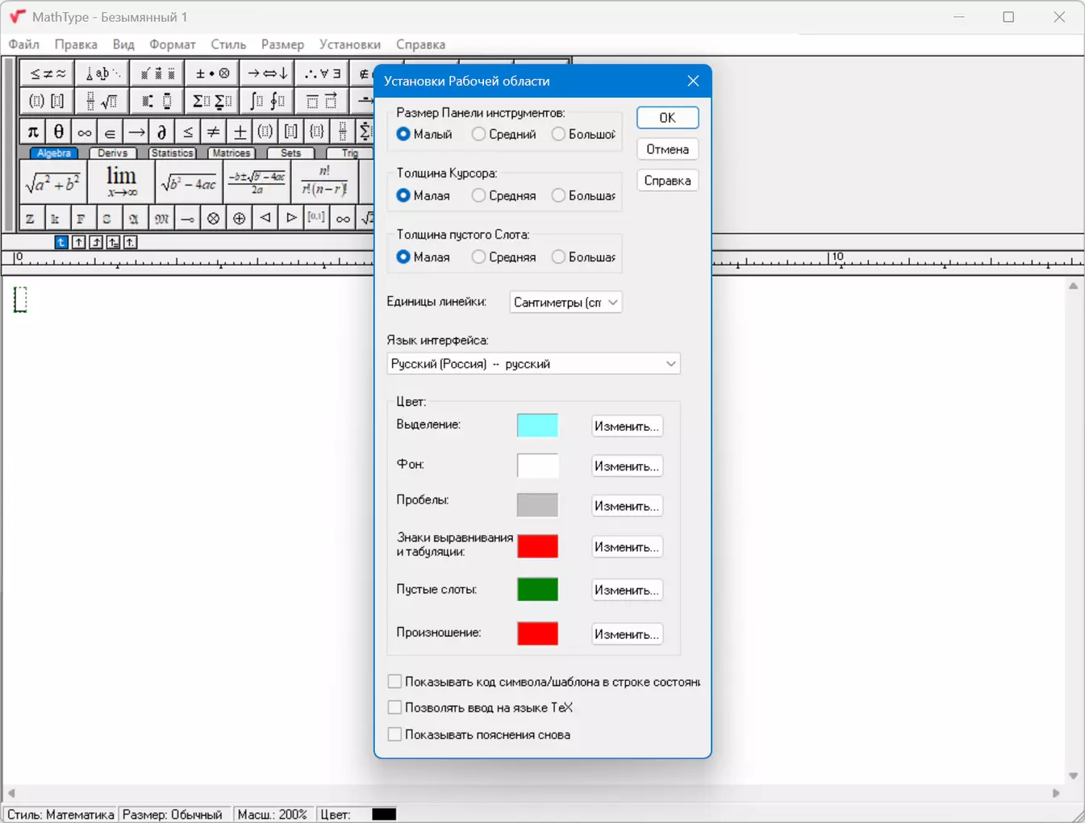Switch to the Statistics tab

pos(173,153)
